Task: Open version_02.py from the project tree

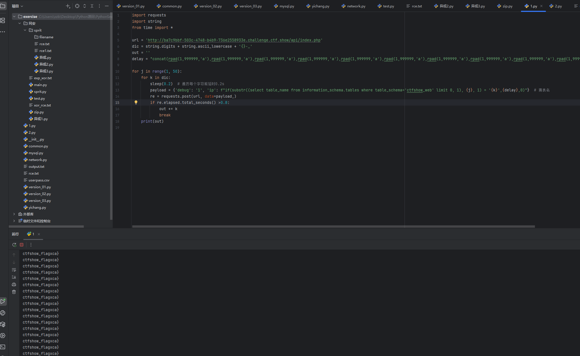Action: click(x=39, y=194)
